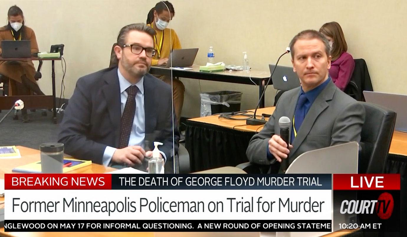Click the red LIVE badge

367,182
